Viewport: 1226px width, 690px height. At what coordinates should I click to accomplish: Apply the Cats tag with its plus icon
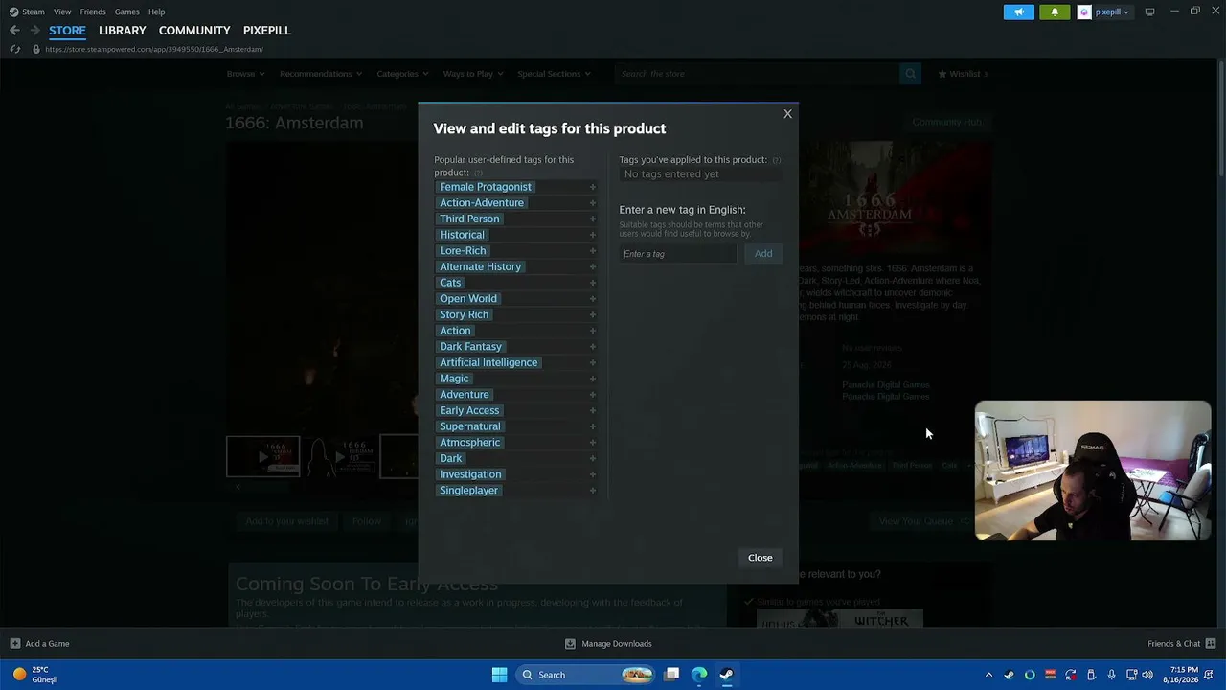[593, 283]
